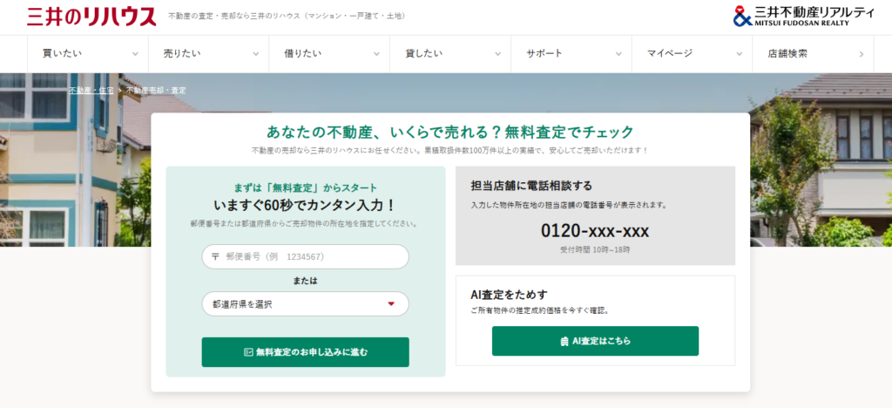The image size is (892, 408).
Task: Expand chevron next to 貸したい
Action: click(497, 54)
